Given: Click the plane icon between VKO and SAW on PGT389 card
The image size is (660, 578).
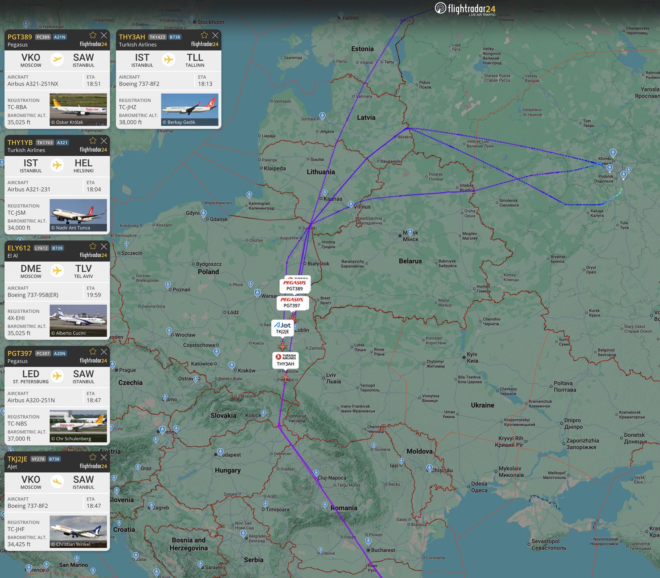Looking at the screenshot, I should click(57, 60).
